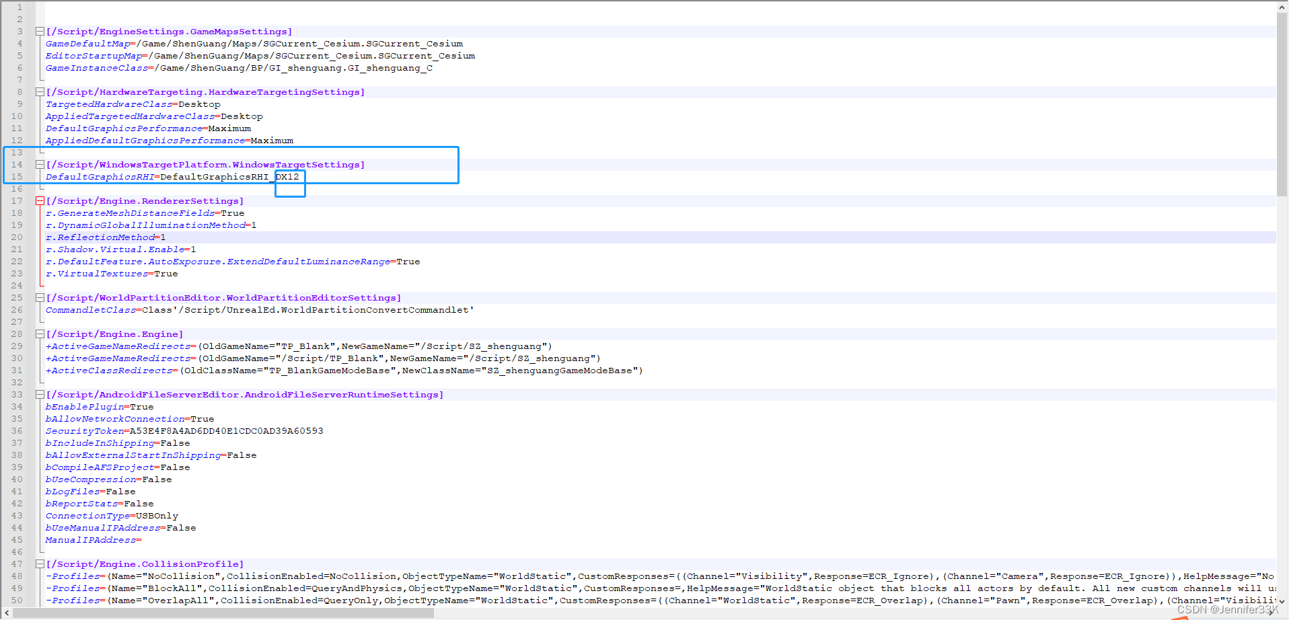1289x620 pixels.
Task: Click the vertical scrollbar down arrow
Action: coord(1282,603)
